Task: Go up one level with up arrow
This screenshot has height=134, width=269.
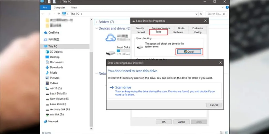Action: (59, 14)
